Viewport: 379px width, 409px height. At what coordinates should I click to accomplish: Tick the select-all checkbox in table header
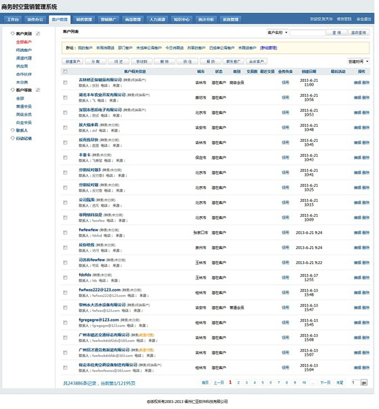[x=65, y=72]
